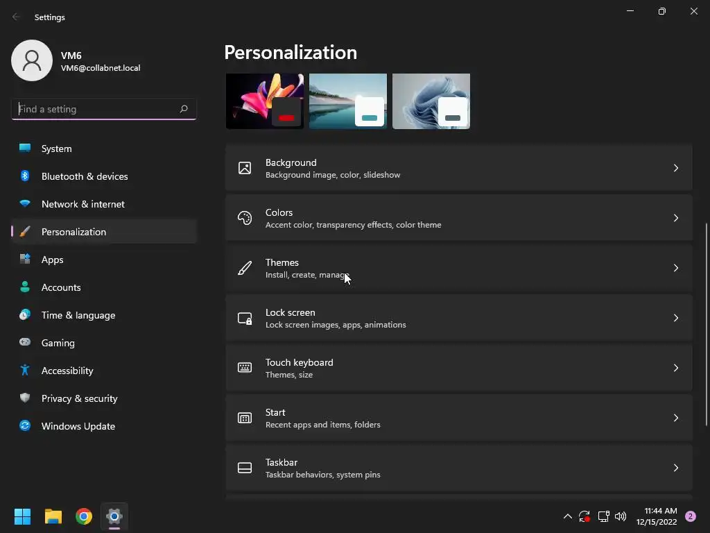Click the Touch keyboard icon
The width and height of the screenshot is (710, 533).
(x=245, y=368)
